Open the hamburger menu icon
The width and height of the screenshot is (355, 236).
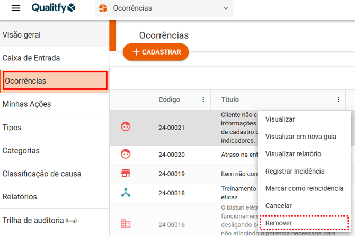point(16,8)
